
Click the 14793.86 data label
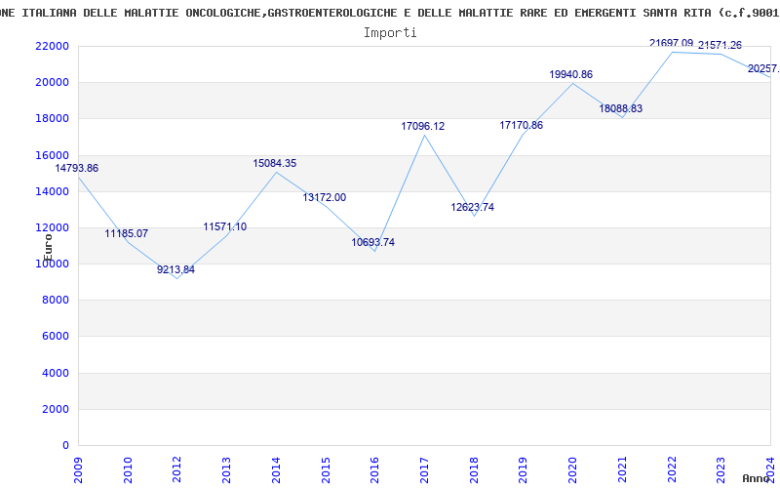[77, 168]
